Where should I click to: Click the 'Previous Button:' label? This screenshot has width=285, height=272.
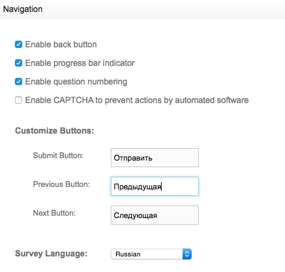click(x=62, y=184)
